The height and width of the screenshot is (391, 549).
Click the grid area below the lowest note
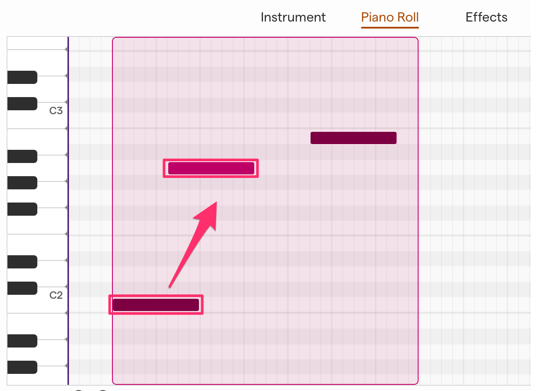click(x=264, y=351)
